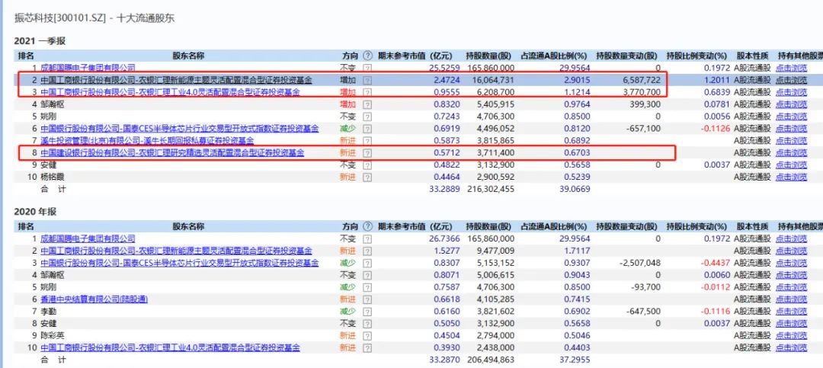Screen dimensions: 823x368
Task: Click the 排名 column header in 2020 table
Action: coord(26,227)
